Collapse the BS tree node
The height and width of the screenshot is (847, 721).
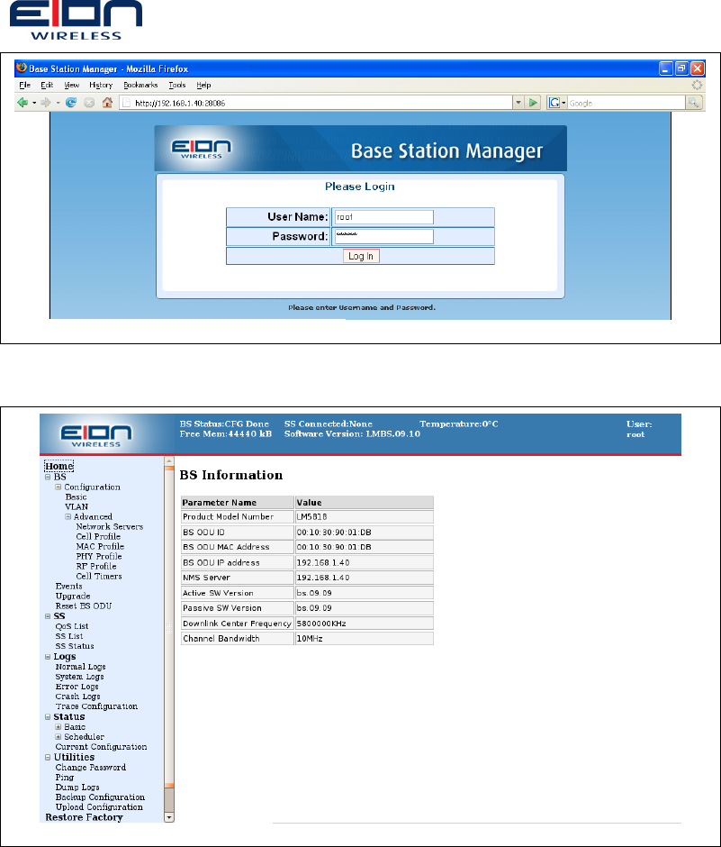48,477
